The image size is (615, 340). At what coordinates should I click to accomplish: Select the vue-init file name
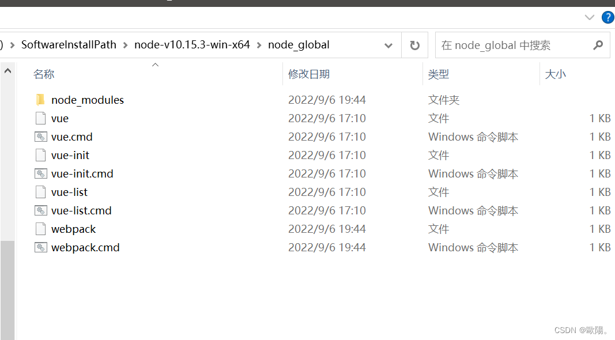tap(70, 155)
